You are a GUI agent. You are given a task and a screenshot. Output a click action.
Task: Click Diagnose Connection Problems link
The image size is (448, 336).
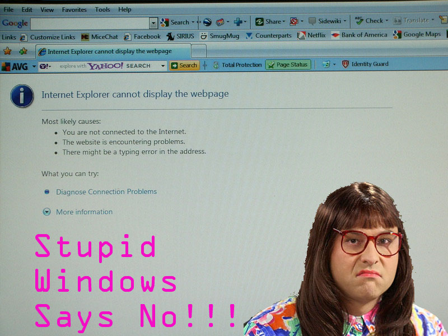tap(106, 192)
